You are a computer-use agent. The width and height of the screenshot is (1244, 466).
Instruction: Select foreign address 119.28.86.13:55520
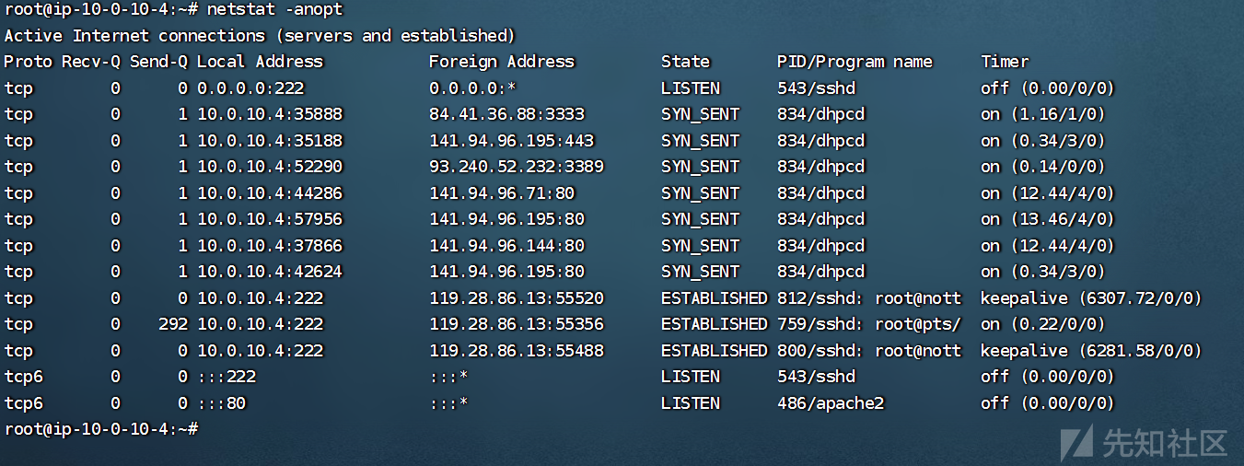click(x=517, y=298)
